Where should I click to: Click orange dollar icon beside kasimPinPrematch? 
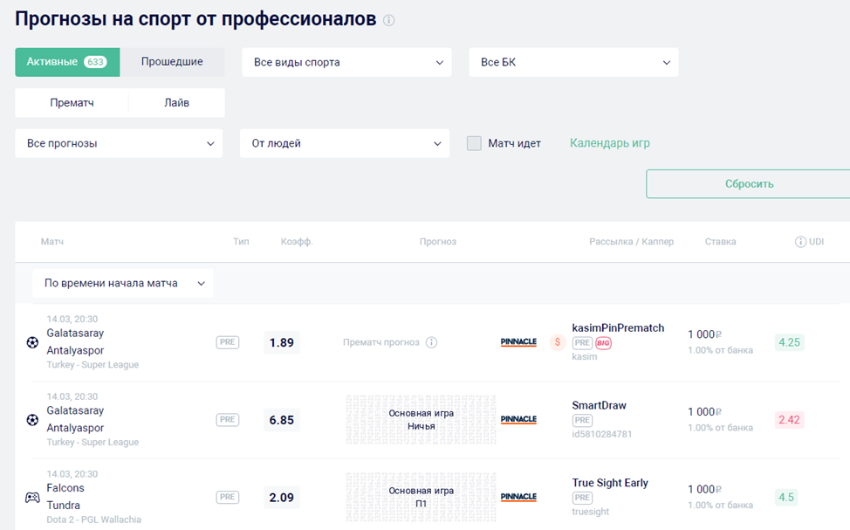point(558,342)
